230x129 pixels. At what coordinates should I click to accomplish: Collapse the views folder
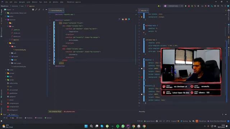pos(8,43)
